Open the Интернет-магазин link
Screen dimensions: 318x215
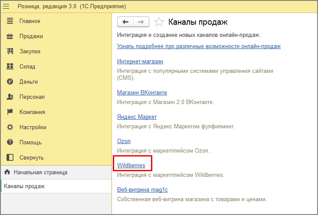(x=140, y=61)
